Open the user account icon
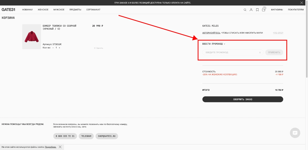The height and width of the screenshot is (150, 308). point(251,10)
